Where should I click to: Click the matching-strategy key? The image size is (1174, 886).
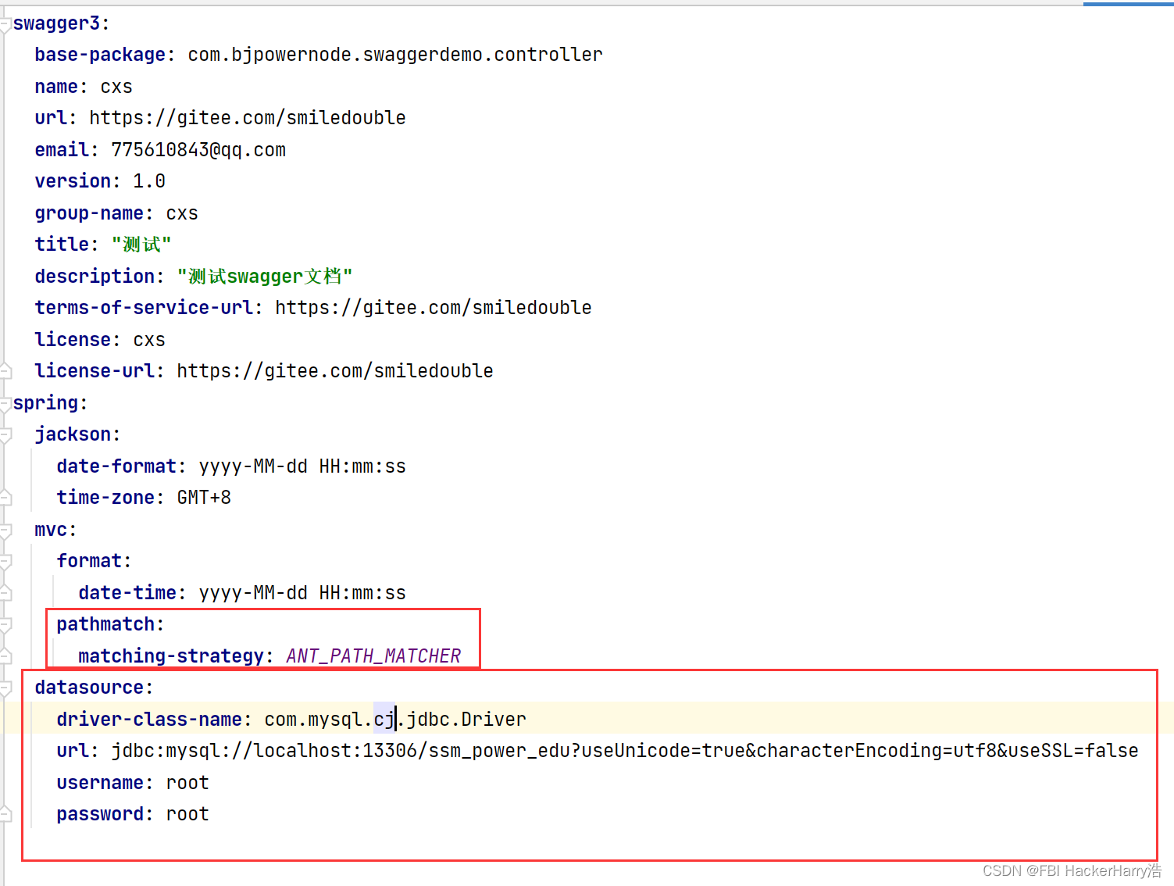(171, 656)
